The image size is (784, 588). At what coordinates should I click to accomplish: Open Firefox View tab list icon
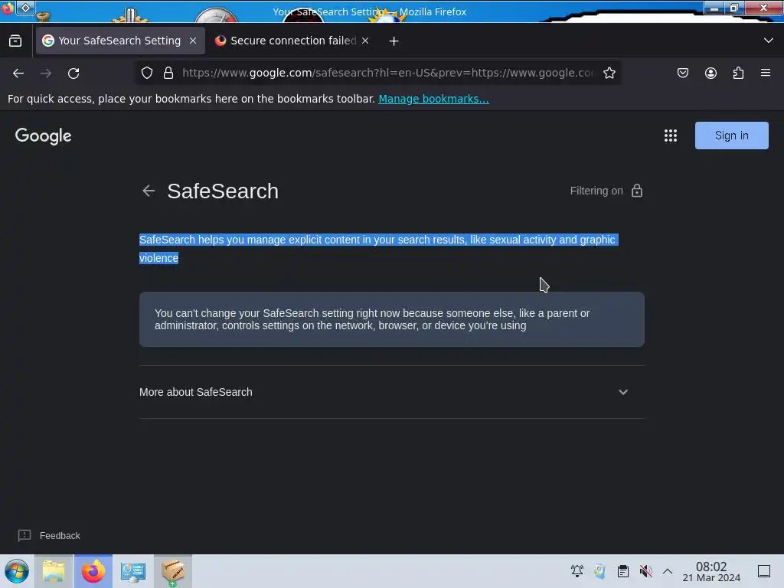pyautogui.click(x=15, y=41)
